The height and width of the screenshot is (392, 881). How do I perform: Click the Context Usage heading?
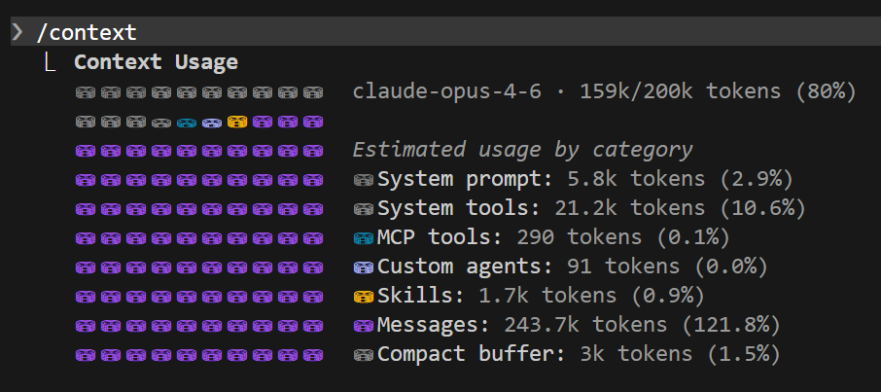(x=157, y=62)
